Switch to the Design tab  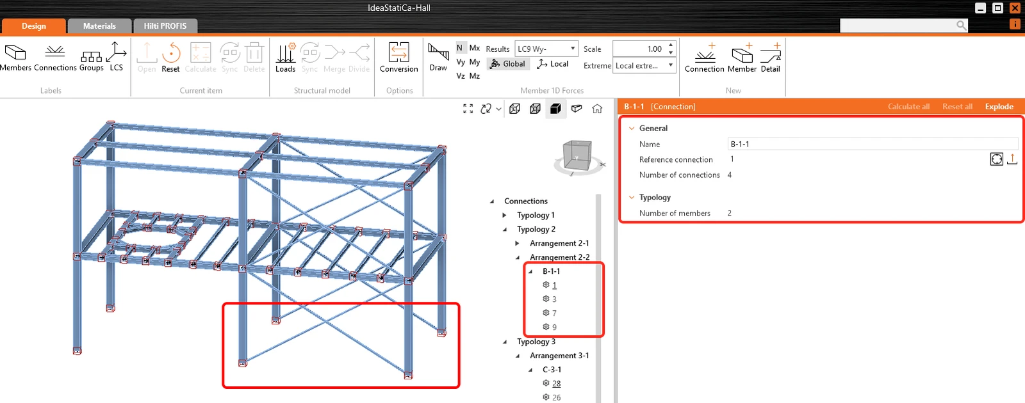pyautogui.click(x=34, y=26)
